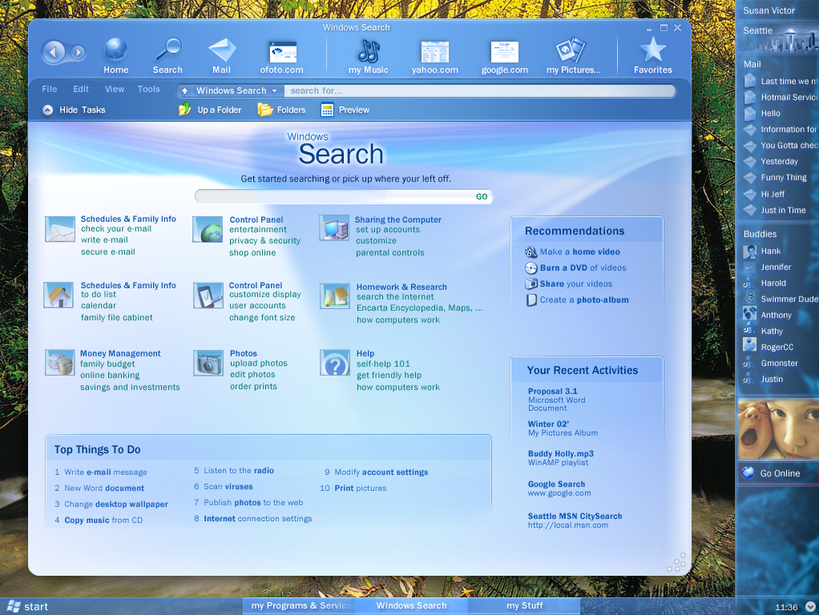Open the Tools menu

coord(148,89)
